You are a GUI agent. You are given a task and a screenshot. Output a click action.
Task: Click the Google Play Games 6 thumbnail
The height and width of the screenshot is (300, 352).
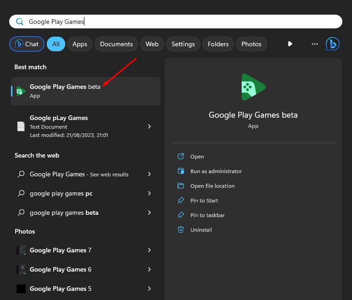click(21, 269)
